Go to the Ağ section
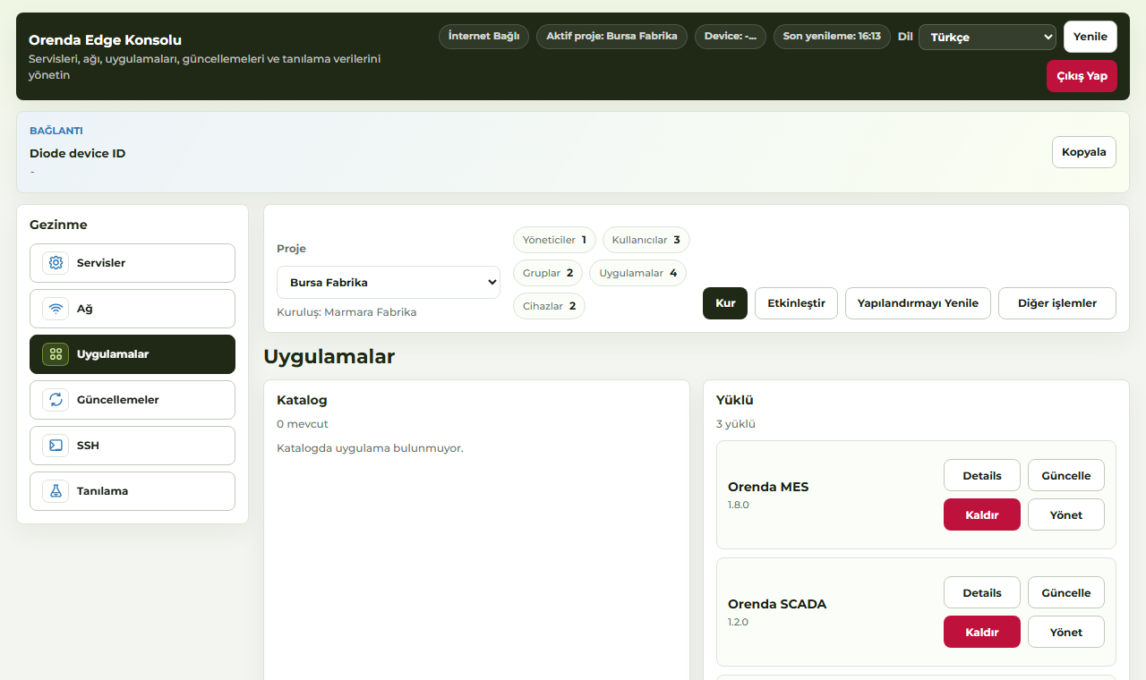 (133, 309)
